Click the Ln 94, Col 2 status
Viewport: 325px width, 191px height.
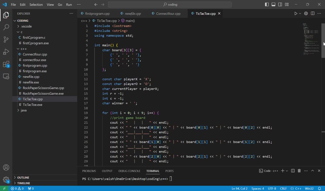(239, 189)
